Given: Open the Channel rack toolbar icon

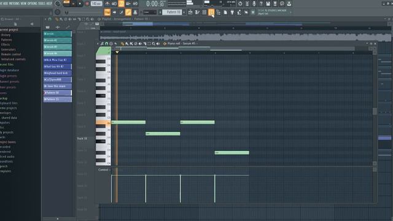Looking at the screenshot, I should 204,12.
